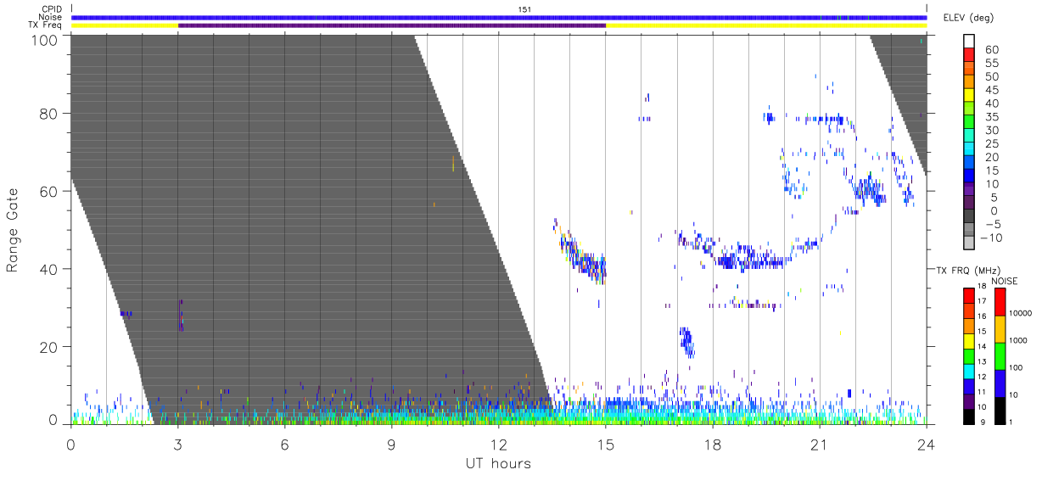The image size is (1042, 481).
Task: Click the blue Noise strip above the plot
Action: coord(499,17)
